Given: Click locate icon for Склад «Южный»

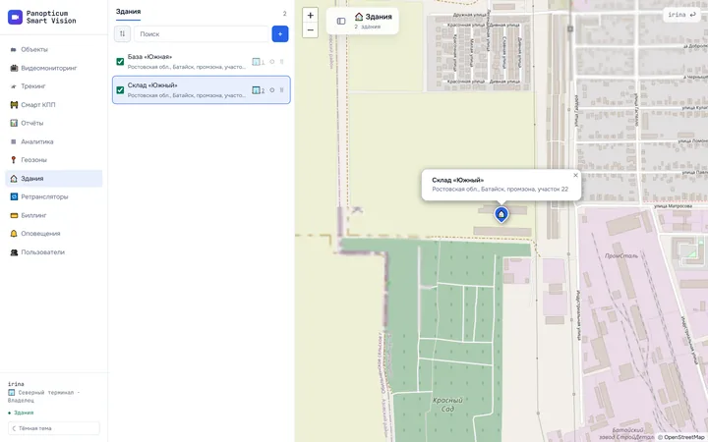Looking at the screenshot, I should [x=271, y=90].
